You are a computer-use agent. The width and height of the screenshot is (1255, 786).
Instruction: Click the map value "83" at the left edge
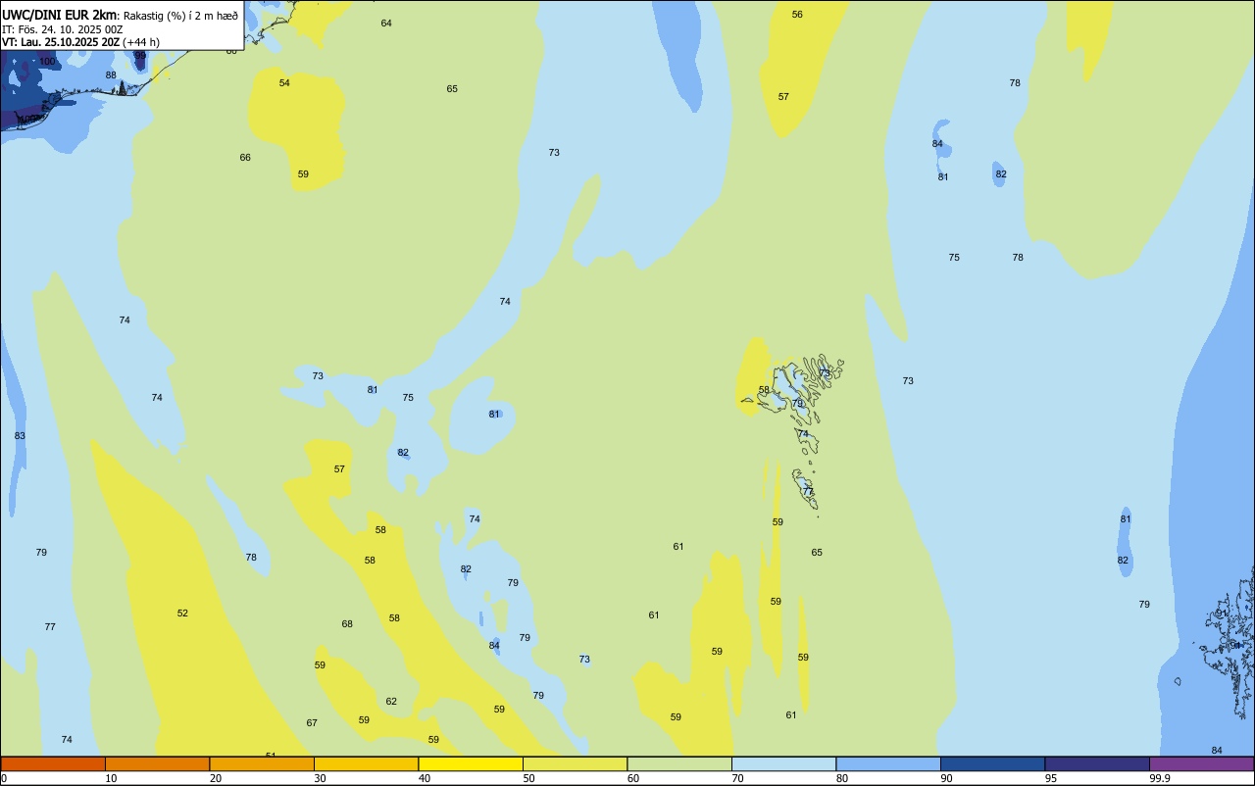20,435
